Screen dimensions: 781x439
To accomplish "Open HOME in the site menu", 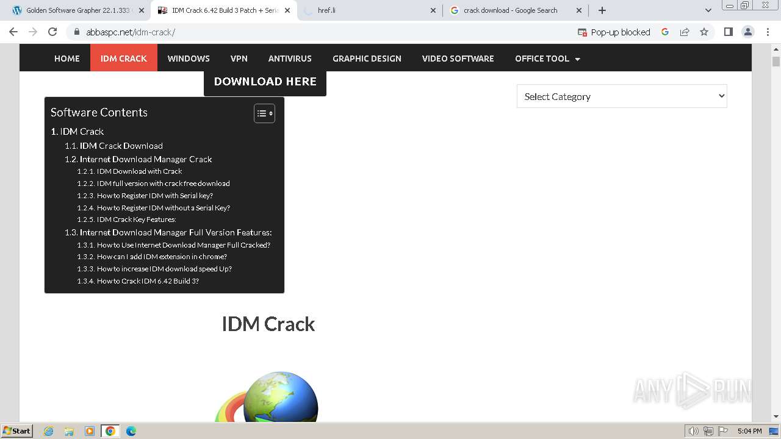I will pyautogui.click(x=67, y=59).
